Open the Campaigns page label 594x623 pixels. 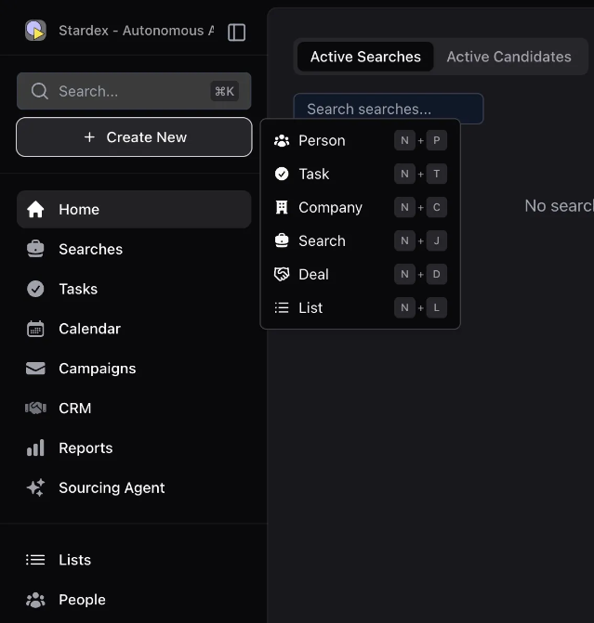[x=98, y=369]
